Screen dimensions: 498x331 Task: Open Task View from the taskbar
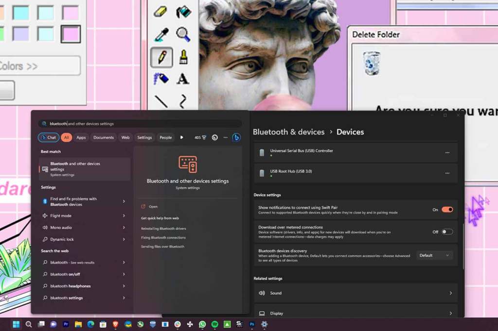pos(41,324)
